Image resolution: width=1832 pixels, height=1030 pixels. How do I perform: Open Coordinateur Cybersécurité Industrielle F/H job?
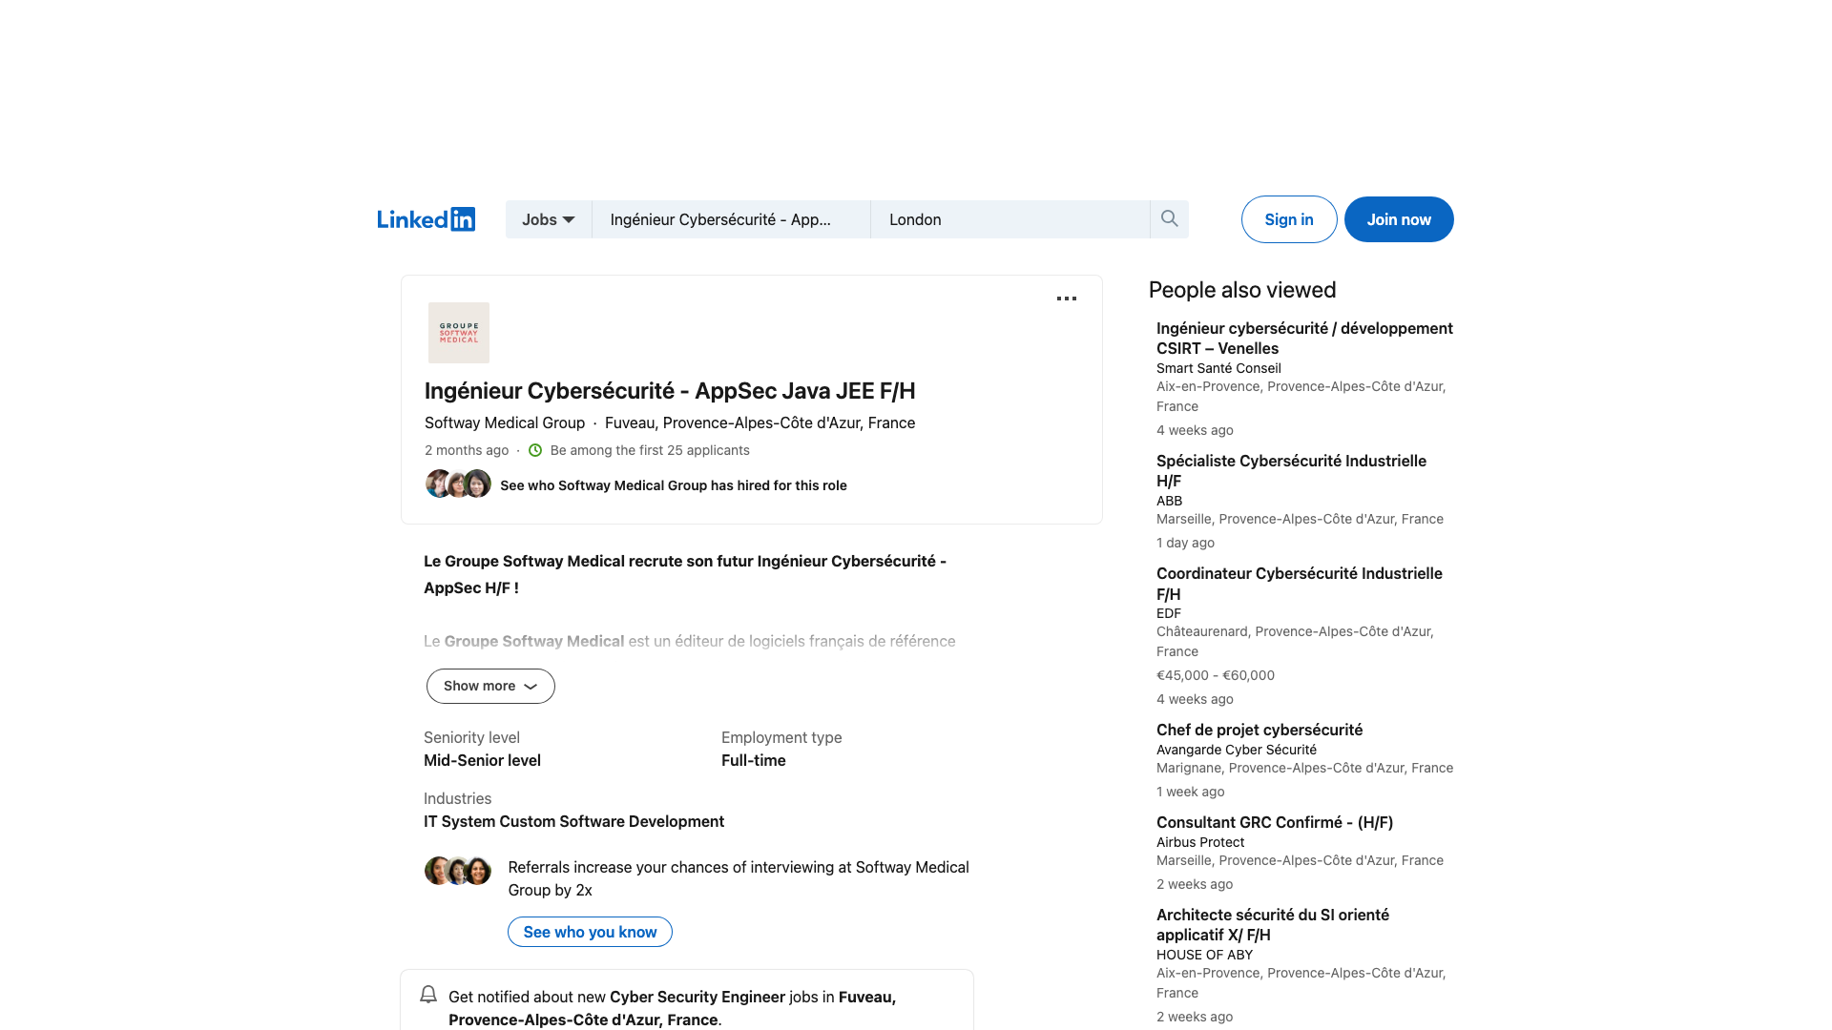tap(1300, 584)
